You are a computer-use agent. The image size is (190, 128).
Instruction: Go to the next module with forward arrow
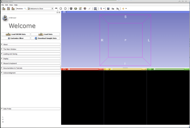pyautogui.click(x=65, y=9)
